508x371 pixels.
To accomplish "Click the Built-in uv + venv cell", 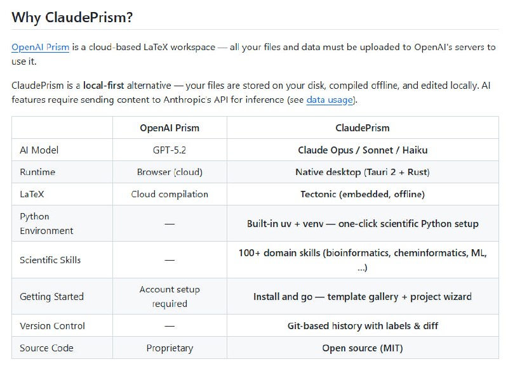I will pyautogui.click(x=363, y=224).
